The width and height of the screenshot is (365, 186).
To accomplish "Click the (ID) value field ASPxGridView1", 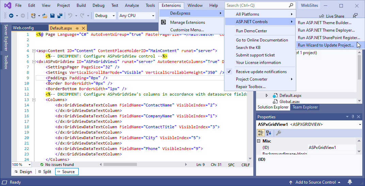I will tap(332, 147).
